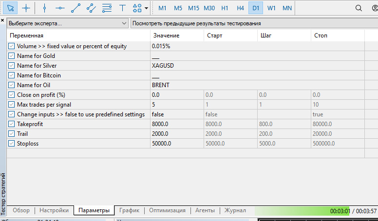Viewport: 378px width, 221px height.
Task: Open the График tab
Action: click(x=129, y=210)
